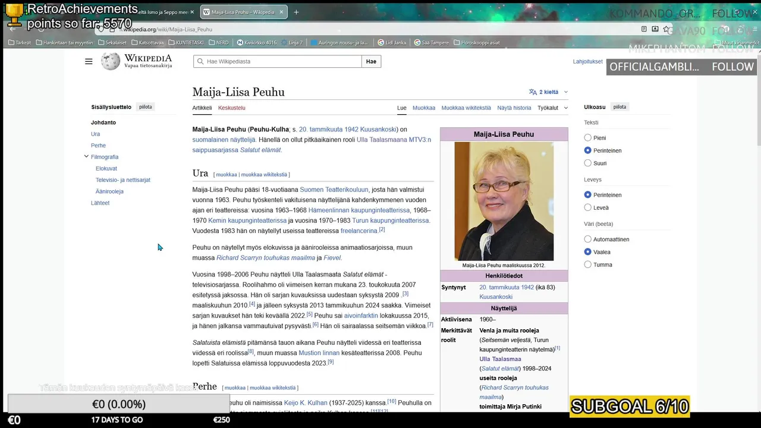Click the Hae search button

[371, 61]
